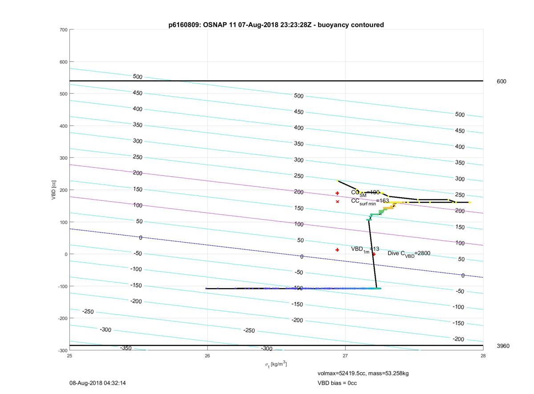Click the red plus marker left of CC SM
Screen dimensions: 534x394
pos(337,193)
